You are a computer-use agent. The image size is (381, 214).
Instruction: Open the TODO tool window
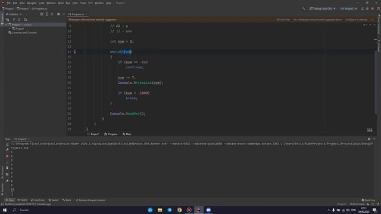[23, 200]
